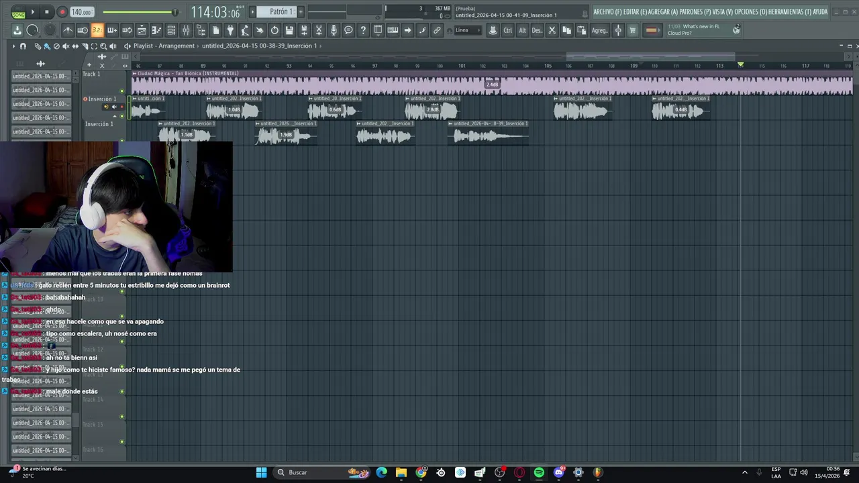Open the PATRONES menu

click(695, 12)
